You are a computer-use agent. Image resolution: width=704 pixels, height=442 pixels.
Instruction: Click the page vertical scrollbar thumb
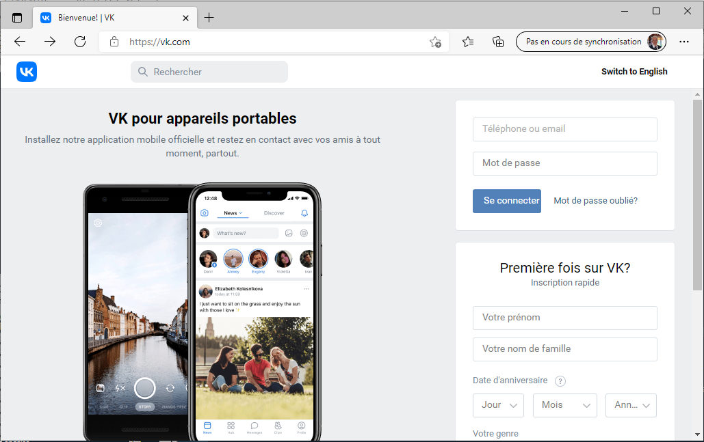(696, 195)
